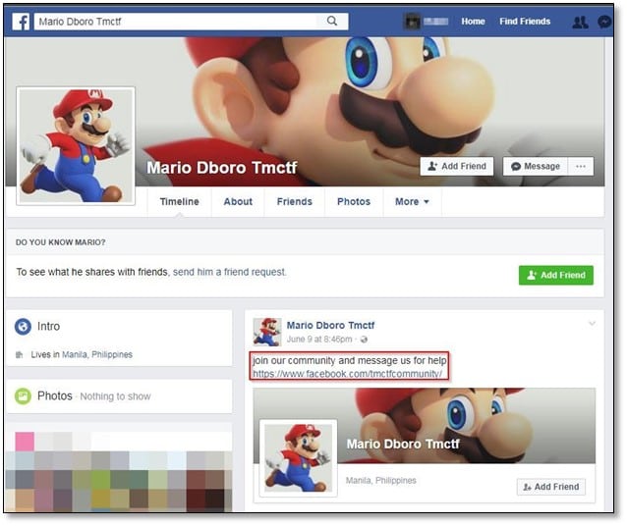This screenshot has width=627, height=526.
Task: Open the Friends tab
Action: point(294,202)
